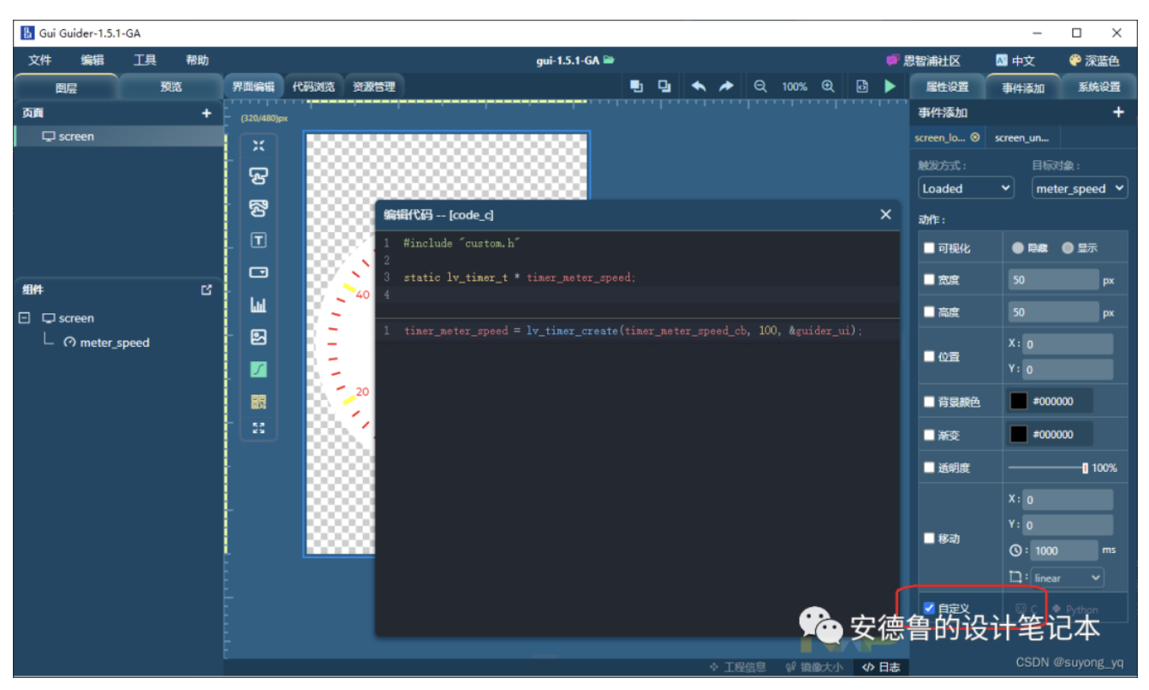Select the chart widget tool
Screen dimensions: 1149x690
click(259, 305)
